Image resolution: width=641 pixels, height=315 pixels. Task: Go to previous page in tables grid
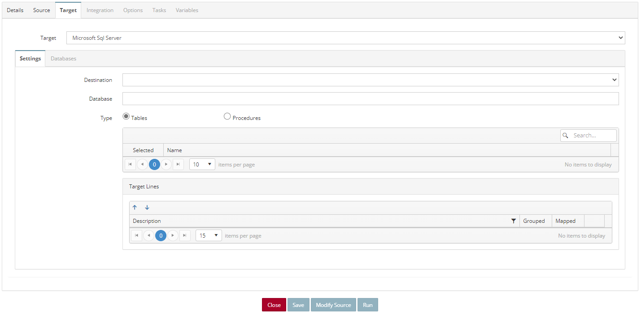pos(142,165)
